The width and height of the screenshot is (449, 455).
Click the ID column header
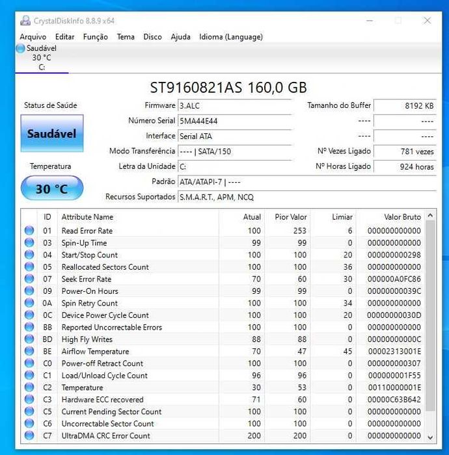(x=47, y=217)
